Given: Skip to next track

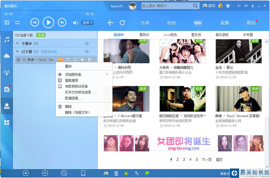Looking at the screenshot, I should [62, 22].
